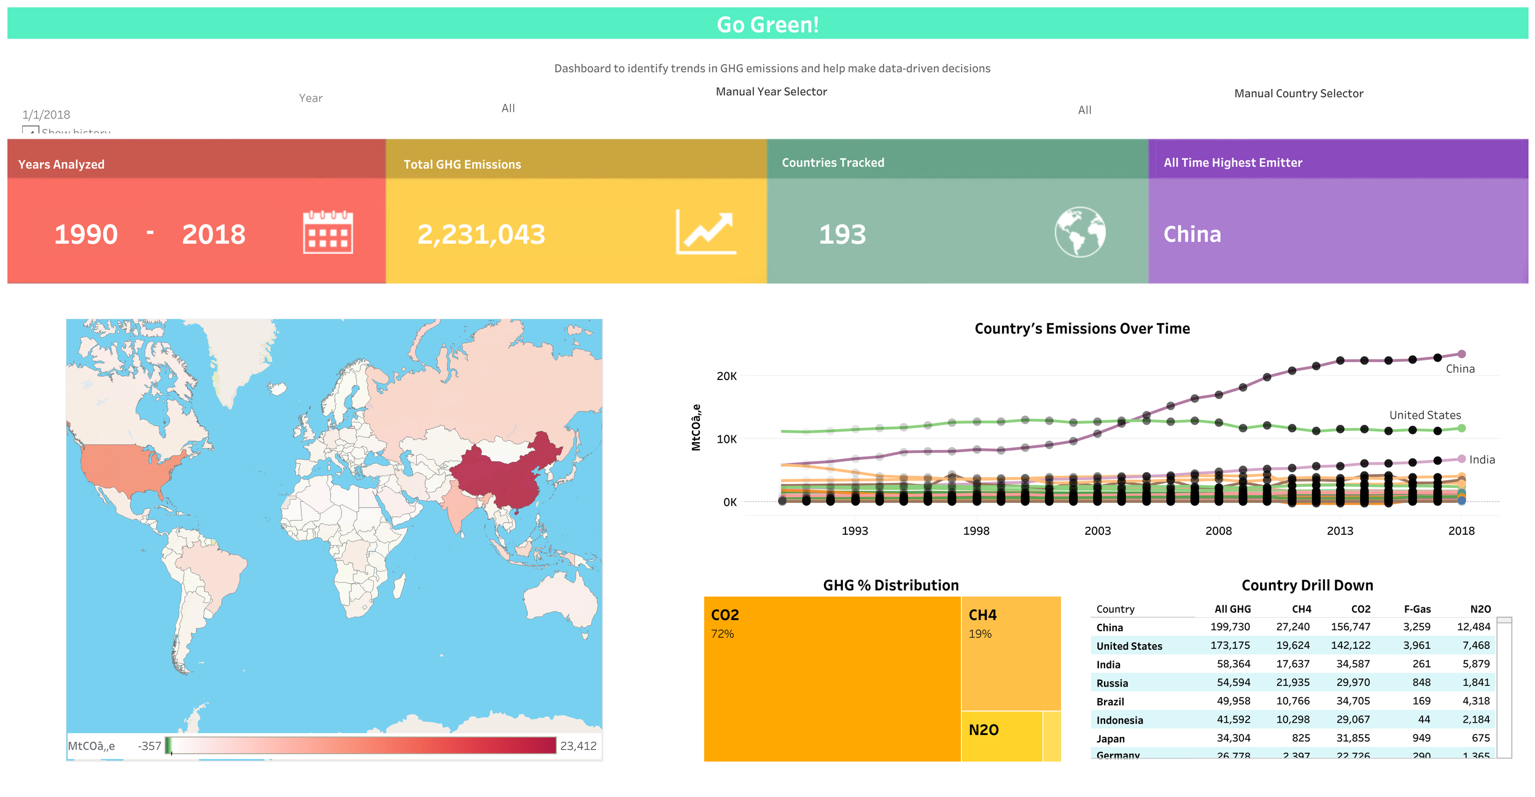Viewport: 1535px width, 797px height.
Task: Click the globe icon in Countries Tracked
Action: [1080, 232]
